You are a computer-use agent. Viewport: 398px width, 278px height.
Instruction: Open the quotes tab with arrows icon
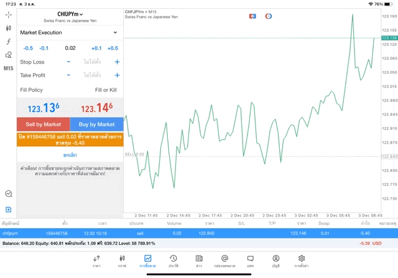click(96, 261)
